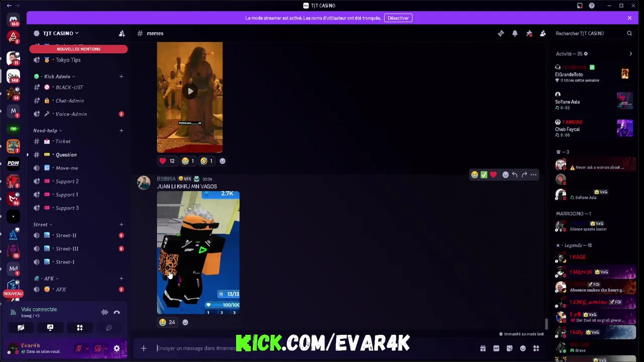This screenshot has width=644, height=362.
Task: Click the plus attach button
Action: 143,348
